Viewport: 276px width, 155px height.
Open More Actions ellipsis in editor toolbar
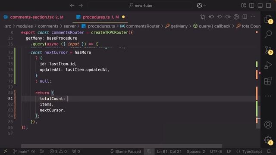pos(253,17)
